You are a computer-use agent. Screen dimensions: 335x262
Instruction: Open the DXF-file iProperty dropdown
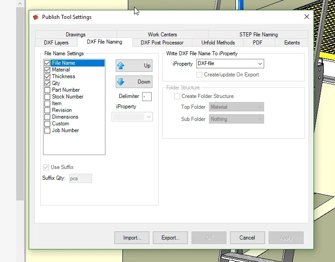(230, 63)
